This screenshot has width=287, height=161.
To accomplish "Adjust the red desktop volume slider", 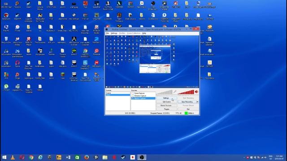I will pyautogui.click(x=186, y=92).
